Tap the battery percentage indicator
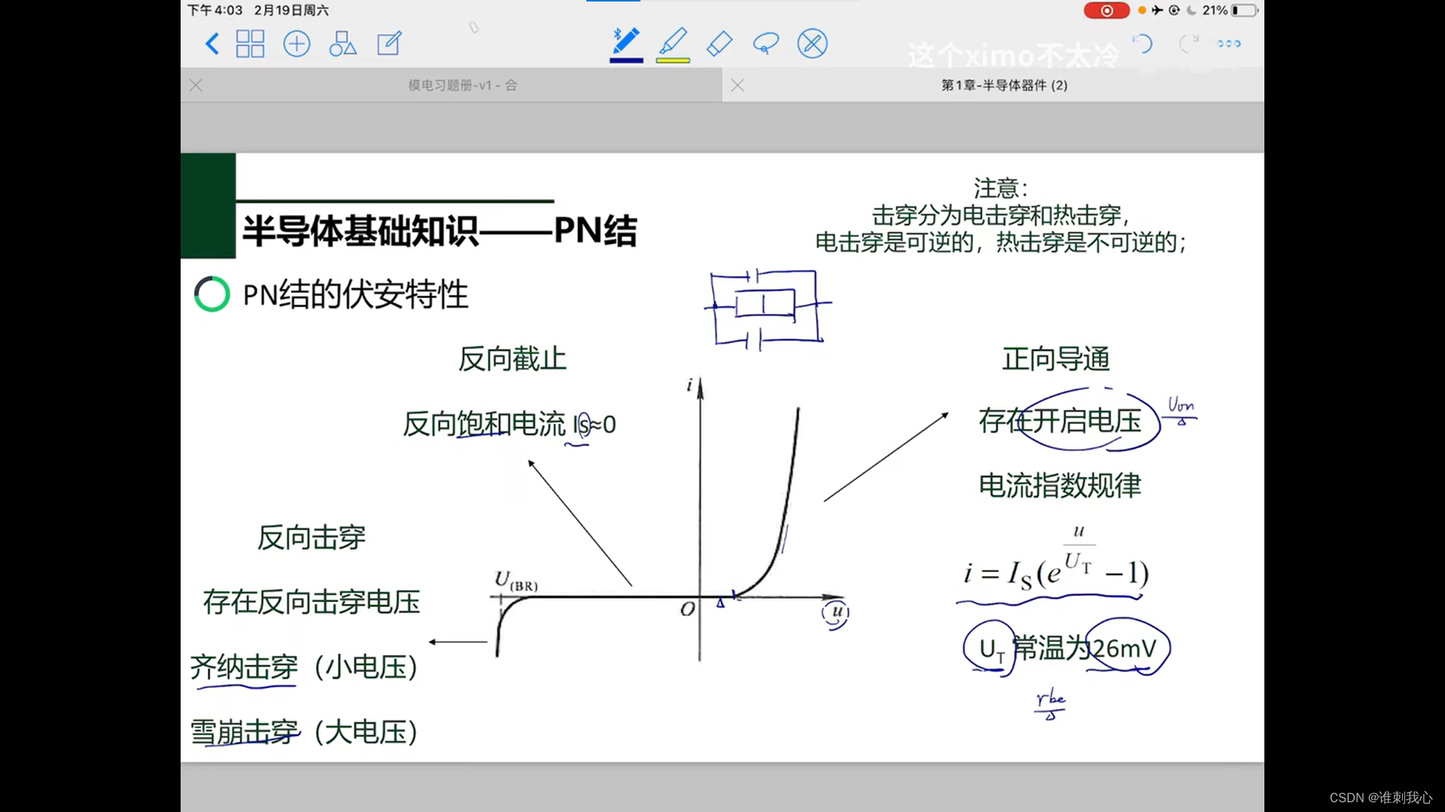 [1215, 11]
